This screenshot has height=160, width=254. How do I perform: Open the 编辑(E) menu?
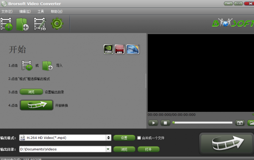(x=25, y=11)
